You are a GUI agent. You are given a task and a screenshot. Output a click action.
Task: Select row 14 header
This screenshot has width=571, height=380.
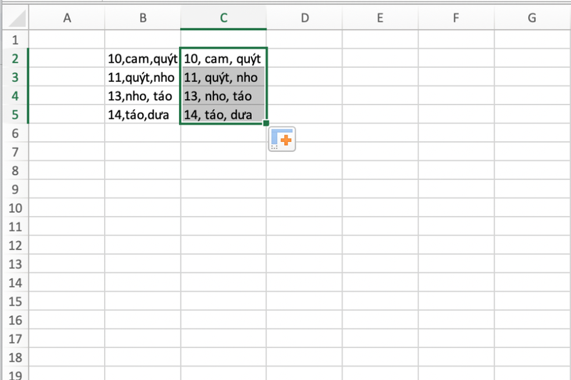pos(15,282)
